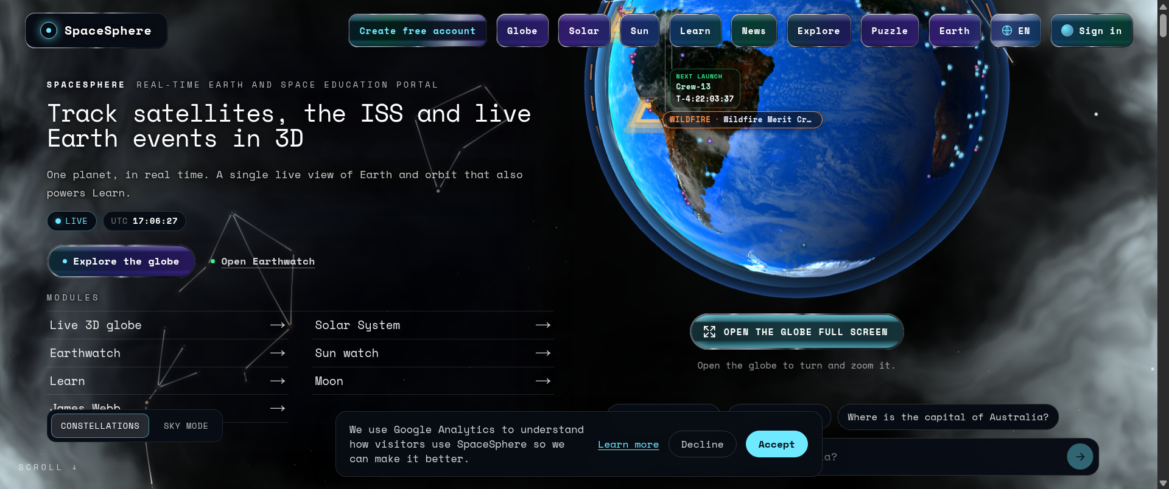Decline the analytics cookies
The width and height of the screenshot is (1169, 489).
[x=702, y=444]
